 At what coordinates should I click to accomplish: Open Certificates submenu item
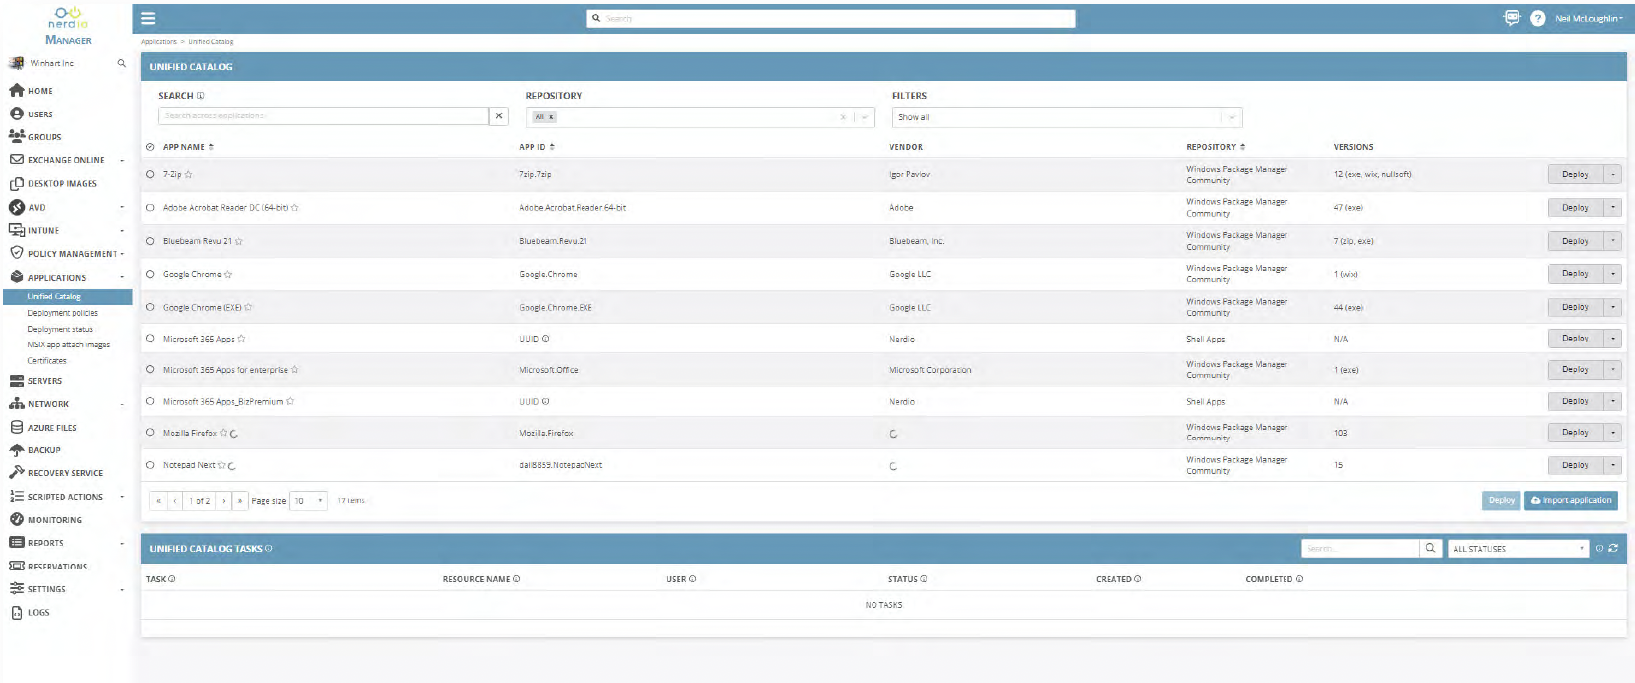pos(47,360)
